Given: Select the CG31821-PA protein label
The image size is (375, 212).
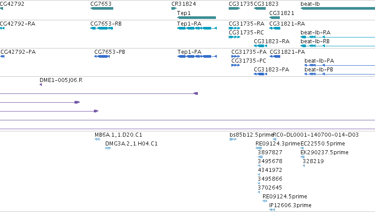Looking at the screenshot, I should tap(287, 52).
